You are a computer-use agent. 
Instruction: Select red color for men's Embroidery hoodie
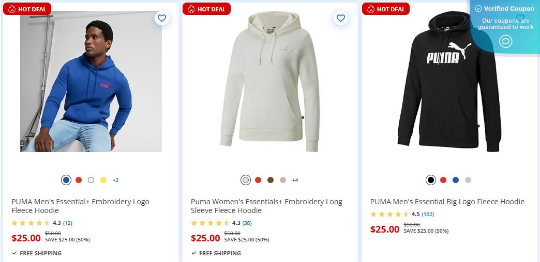[79, 180]
